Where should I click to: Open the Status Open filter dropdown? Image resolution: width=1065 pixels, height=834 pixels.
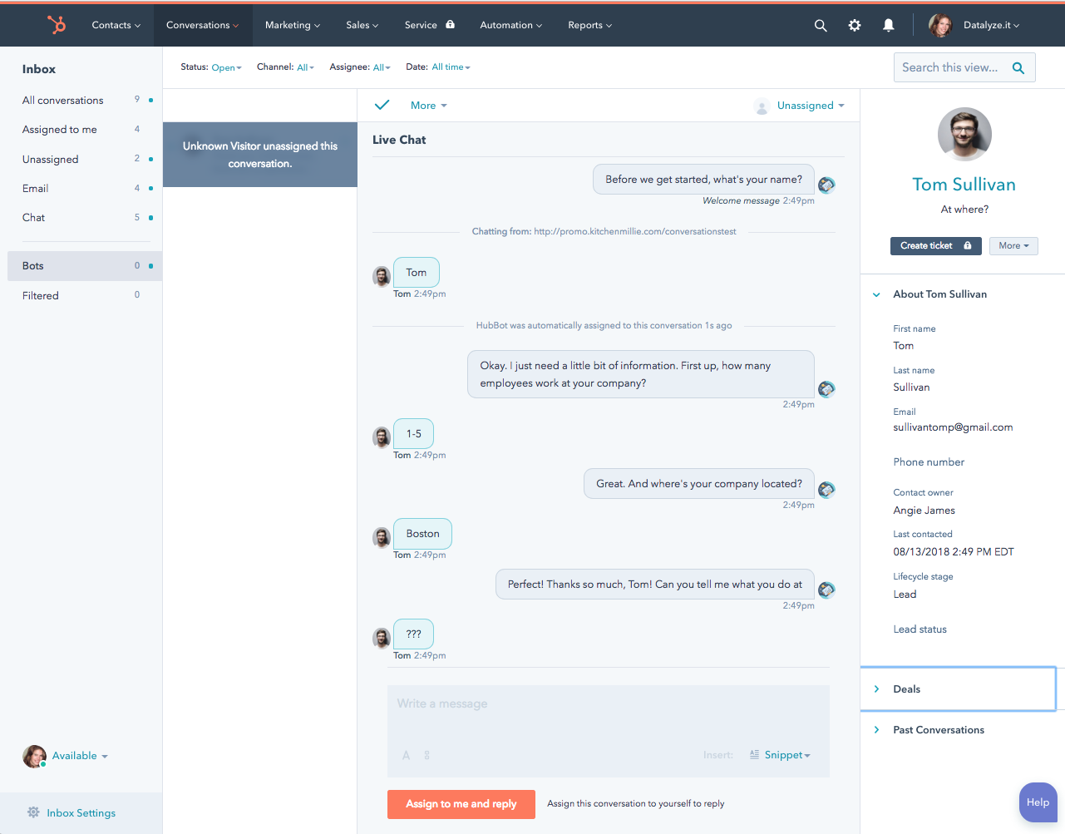pos(225,67)
